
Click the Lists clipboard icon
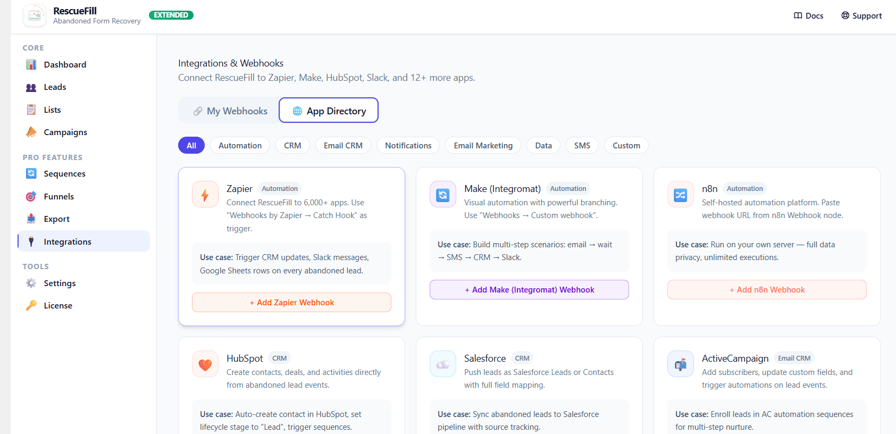tap(31, 110)
